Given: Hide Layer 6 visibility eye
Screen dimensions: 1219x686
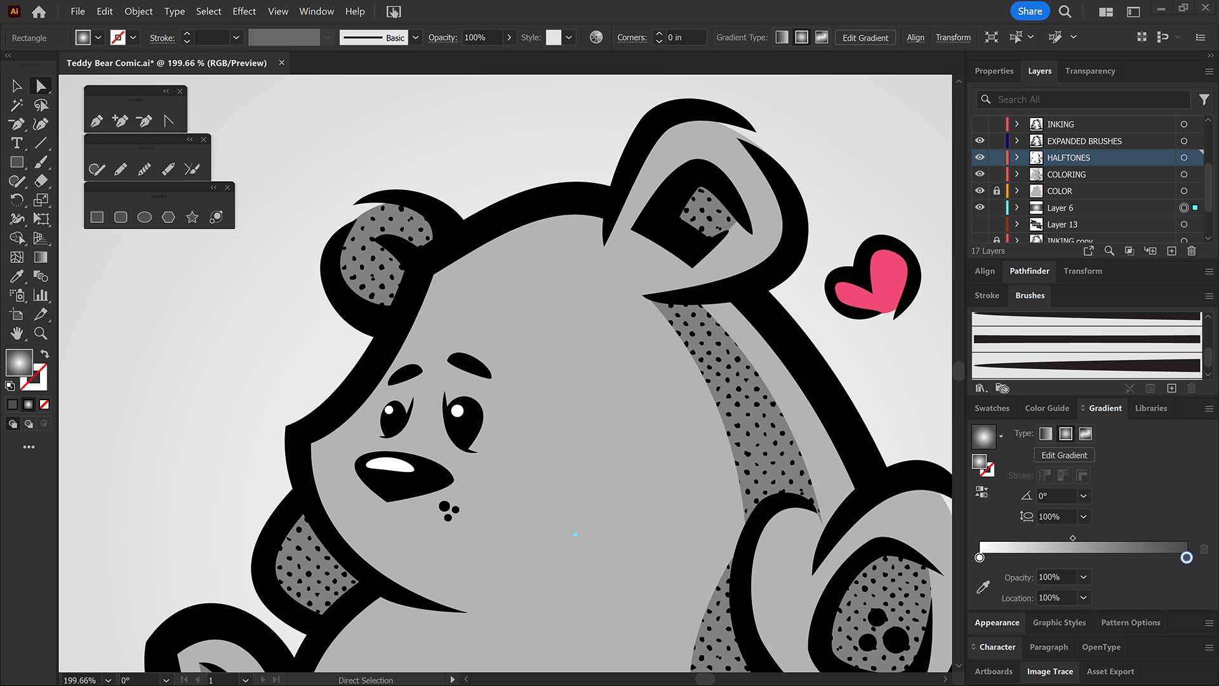Looking at the screenshot, I should pos(980,207).
